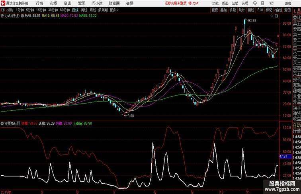Open the 资讯 menu
Image resolution: width=301 pixels, height=194 pixels.
point(67,3)
